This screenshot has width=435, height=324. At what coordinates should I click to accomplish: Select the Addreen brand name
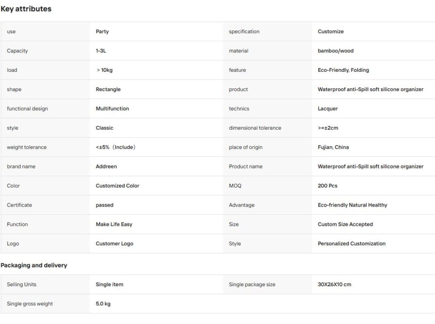pyautogui.click(x=106, y=166)
